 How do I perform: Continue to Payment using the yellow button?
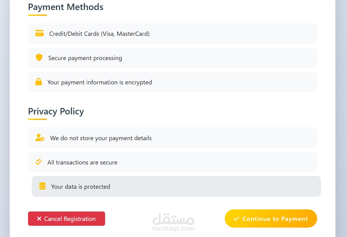click(x=271, y=218)
